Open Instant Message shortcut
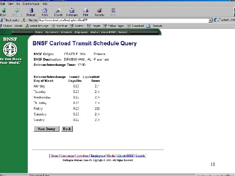This screenshot has height=176, width=235. (37, 26)
